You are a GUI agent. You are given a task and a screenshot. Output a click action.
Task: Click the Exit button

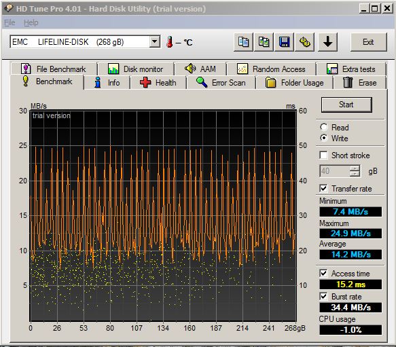click(x=368, y=42)
